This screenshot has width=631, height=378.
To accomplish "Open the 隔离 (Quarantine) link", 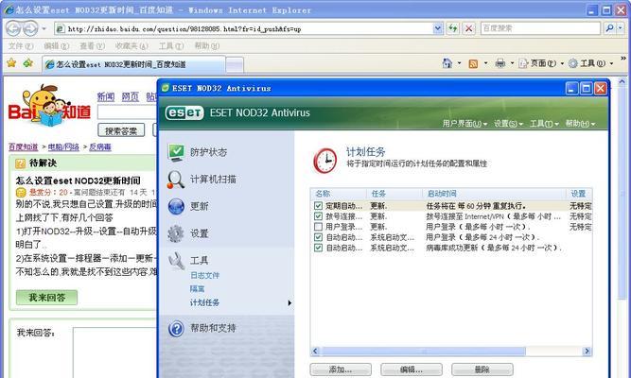I will tap(197, 289).
